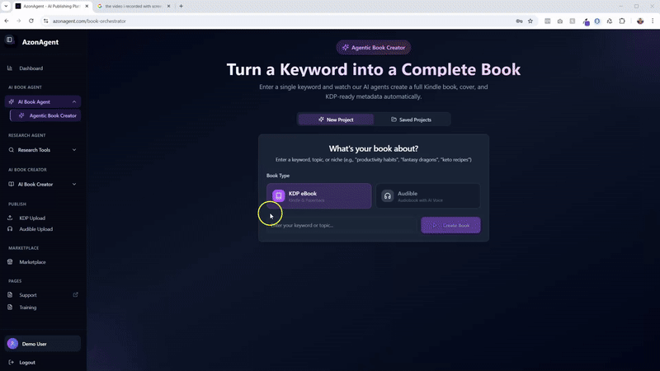Open the Demo User profile button

[43, 344]
